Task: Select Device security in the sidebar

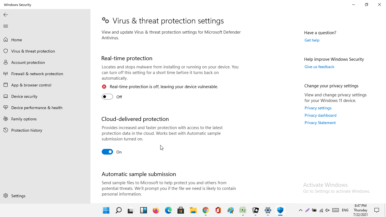Action: (x=24, y=96)
